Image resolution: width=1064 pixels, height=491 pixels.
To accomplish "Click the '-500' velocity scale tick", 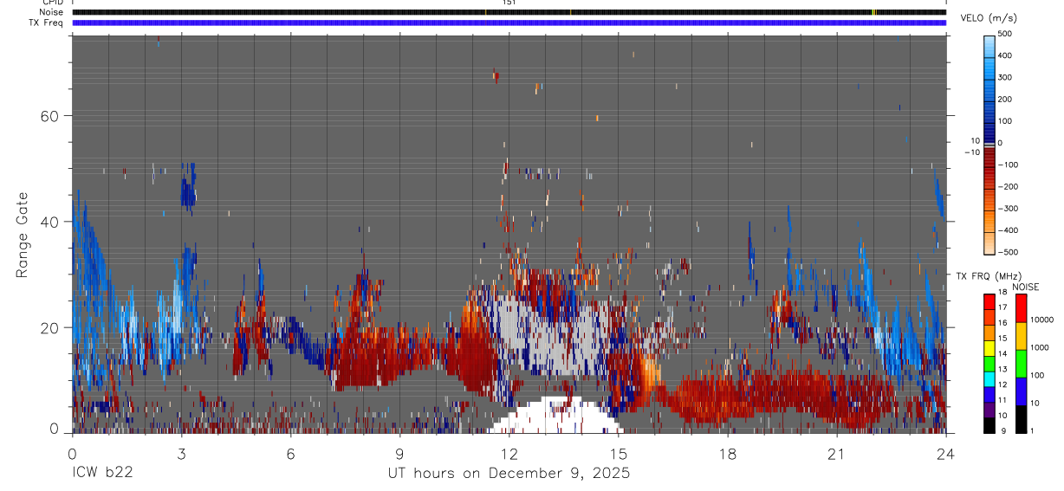I will (1008, 252).
